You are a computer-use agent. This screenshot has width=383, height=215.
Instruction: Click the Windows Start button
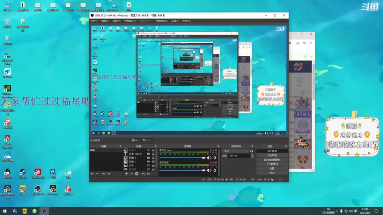coord(5,211)
